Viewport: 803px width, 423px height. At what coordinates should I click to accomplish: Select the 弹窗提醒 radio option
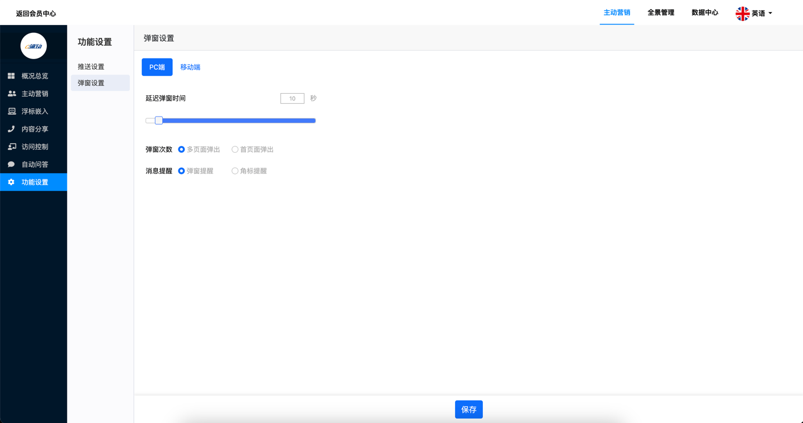click(181, 171)
